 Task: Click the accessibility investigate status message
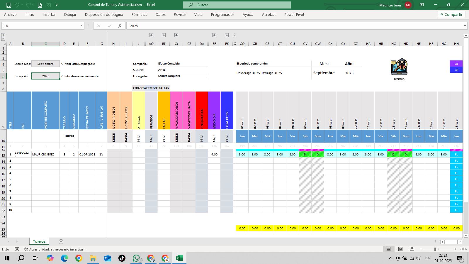55,249
